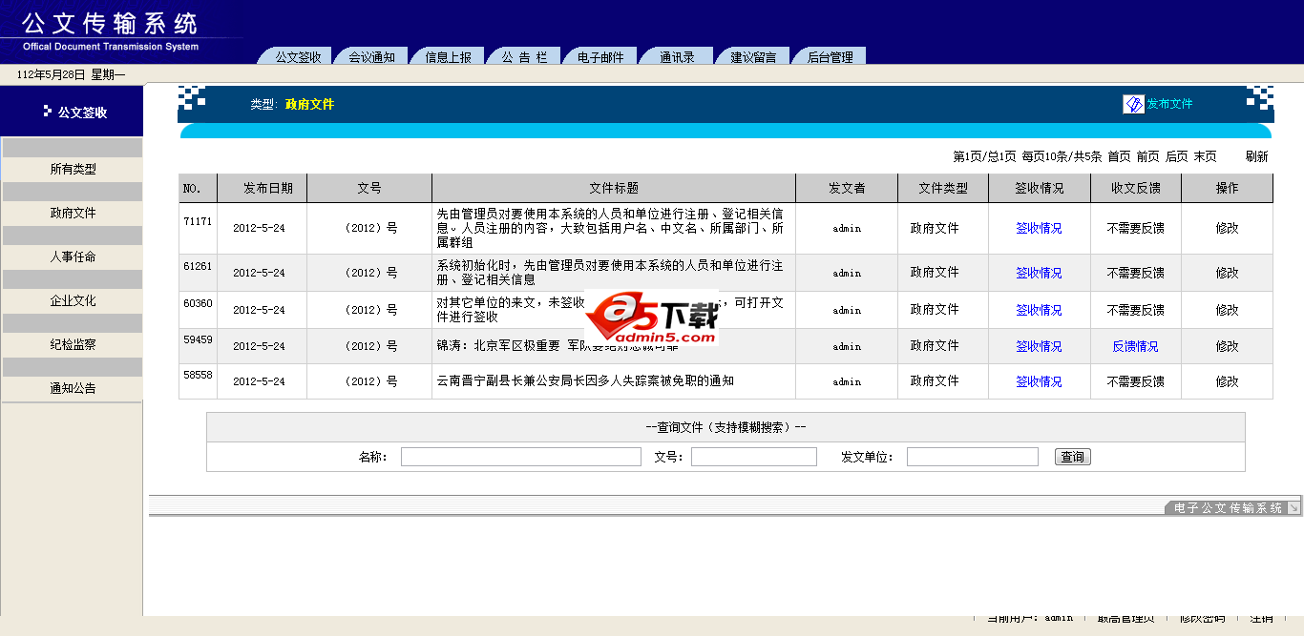Viewport: 1304px width, 636px height.
Task: Click 修改 for document 58558
Action: coord(1227,381)
